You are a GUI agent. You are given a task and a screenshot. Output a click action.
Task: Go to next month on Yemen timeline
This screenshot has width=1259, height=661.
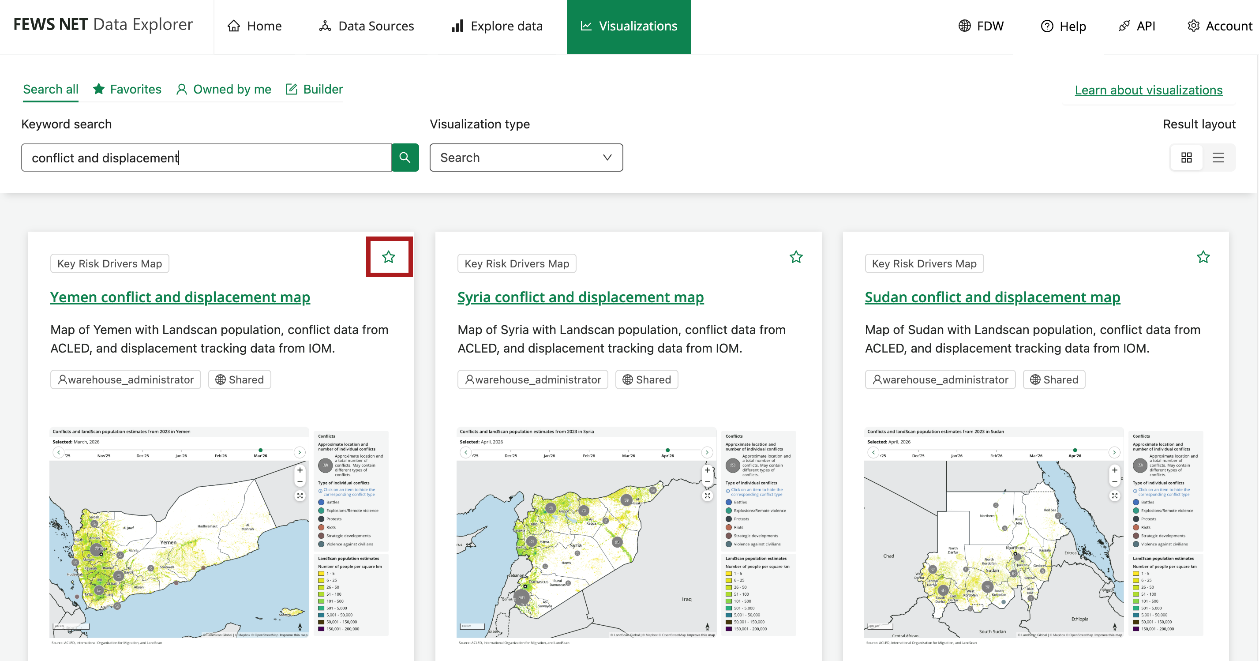point(300,452)
